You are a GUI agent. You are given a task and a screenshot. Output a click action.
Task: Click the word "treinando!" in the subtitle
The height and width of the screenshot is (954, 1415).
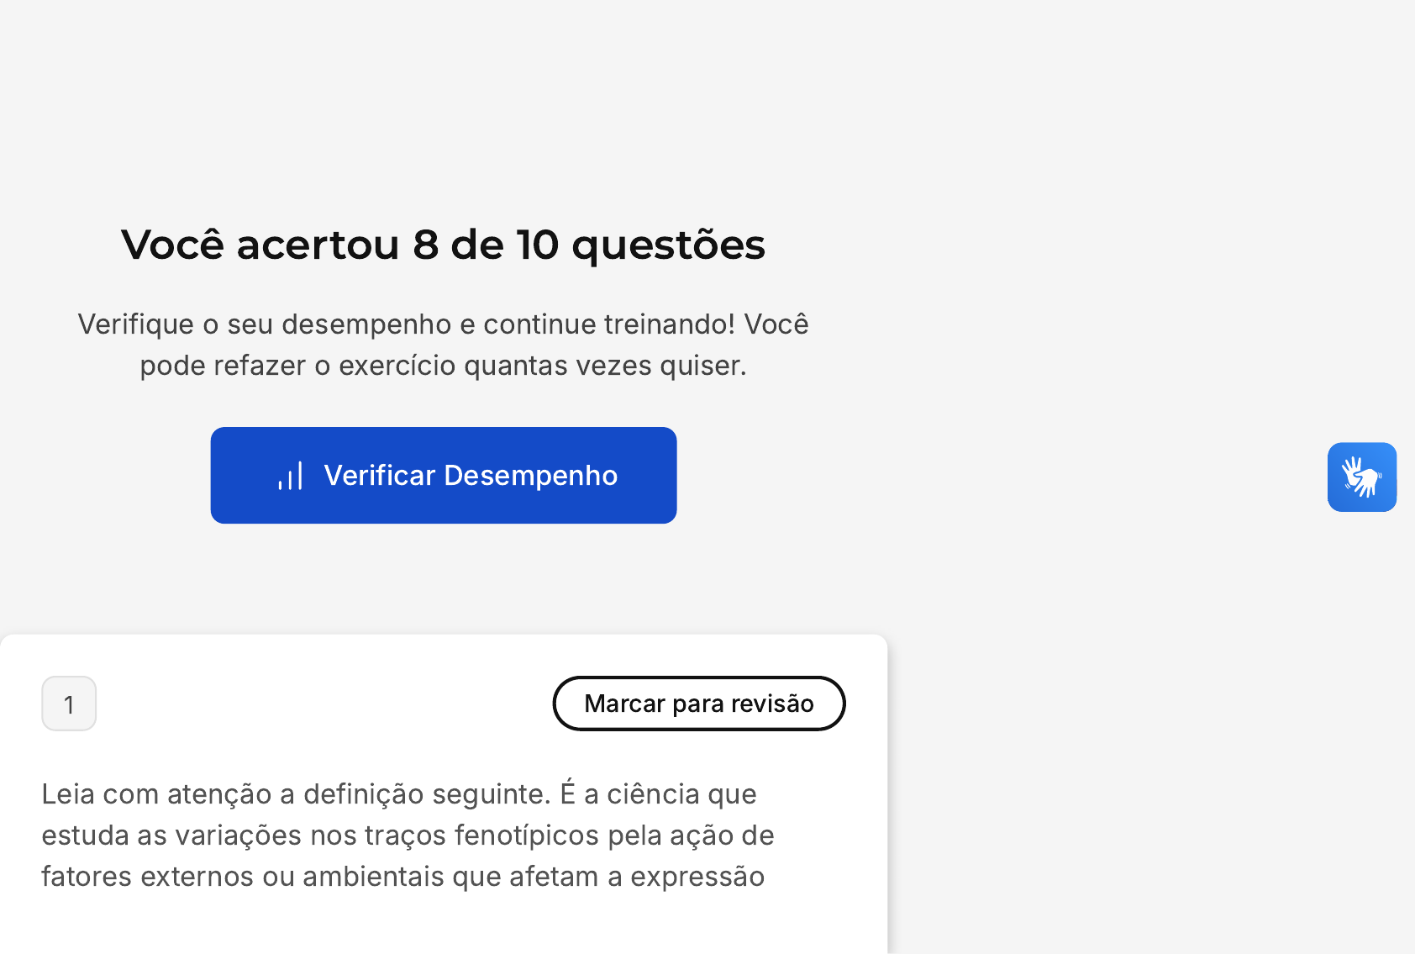[x=670, y=324]
